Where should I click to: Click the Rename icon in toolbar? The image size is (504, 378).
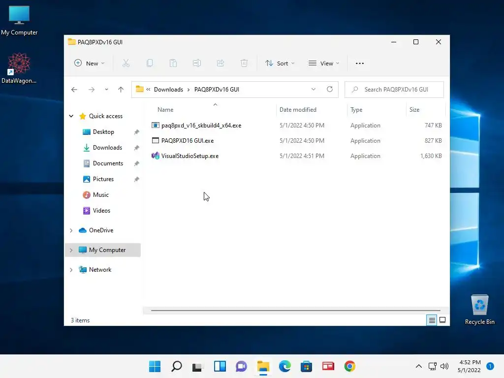click(x=197, y=63)
